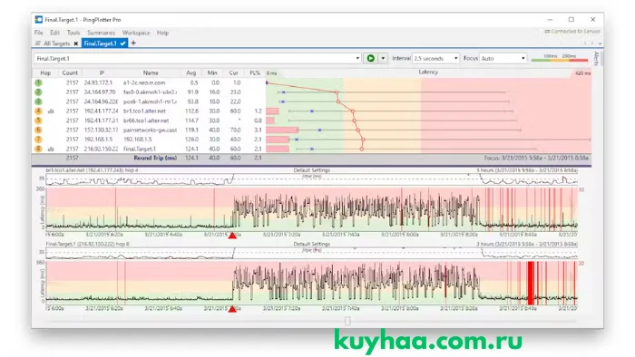Click the target address input field
This screenshot has height=357, width=635.
coord(194,58)
